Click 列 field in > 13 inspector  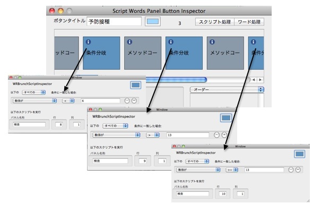coord(162,161)
